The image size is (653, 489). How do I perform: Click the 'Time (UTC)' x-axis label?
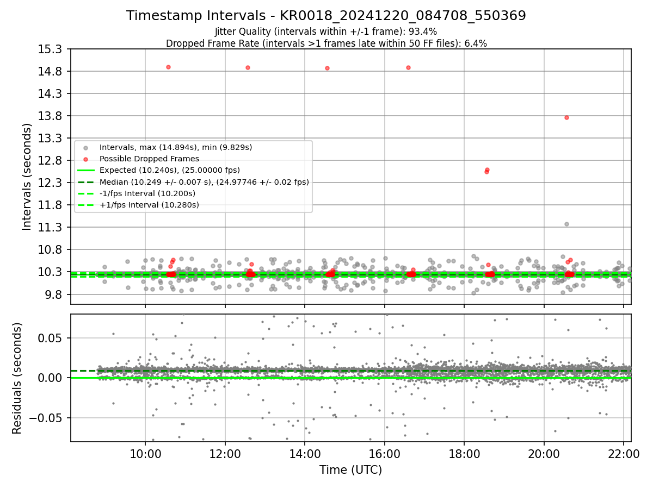pos(350,469)
